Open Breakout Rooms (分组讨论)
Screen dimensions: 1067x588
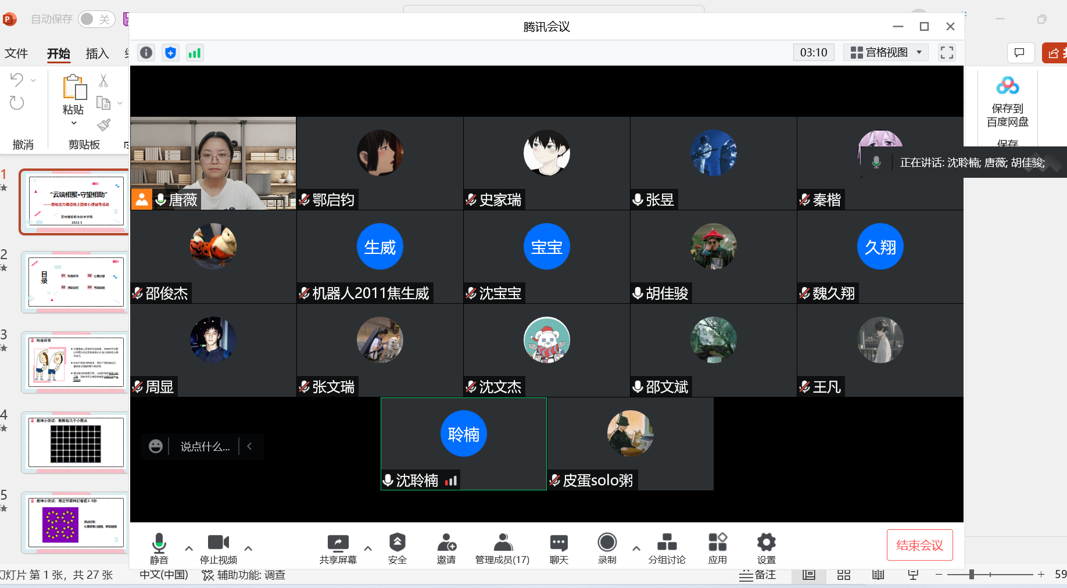[x=667, y=548]
